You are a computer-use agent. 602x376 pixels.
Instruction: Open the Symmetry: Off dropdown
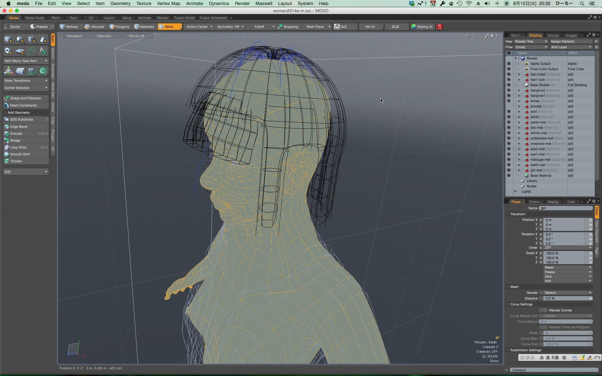pyautogui.click(x=230, y=27)
